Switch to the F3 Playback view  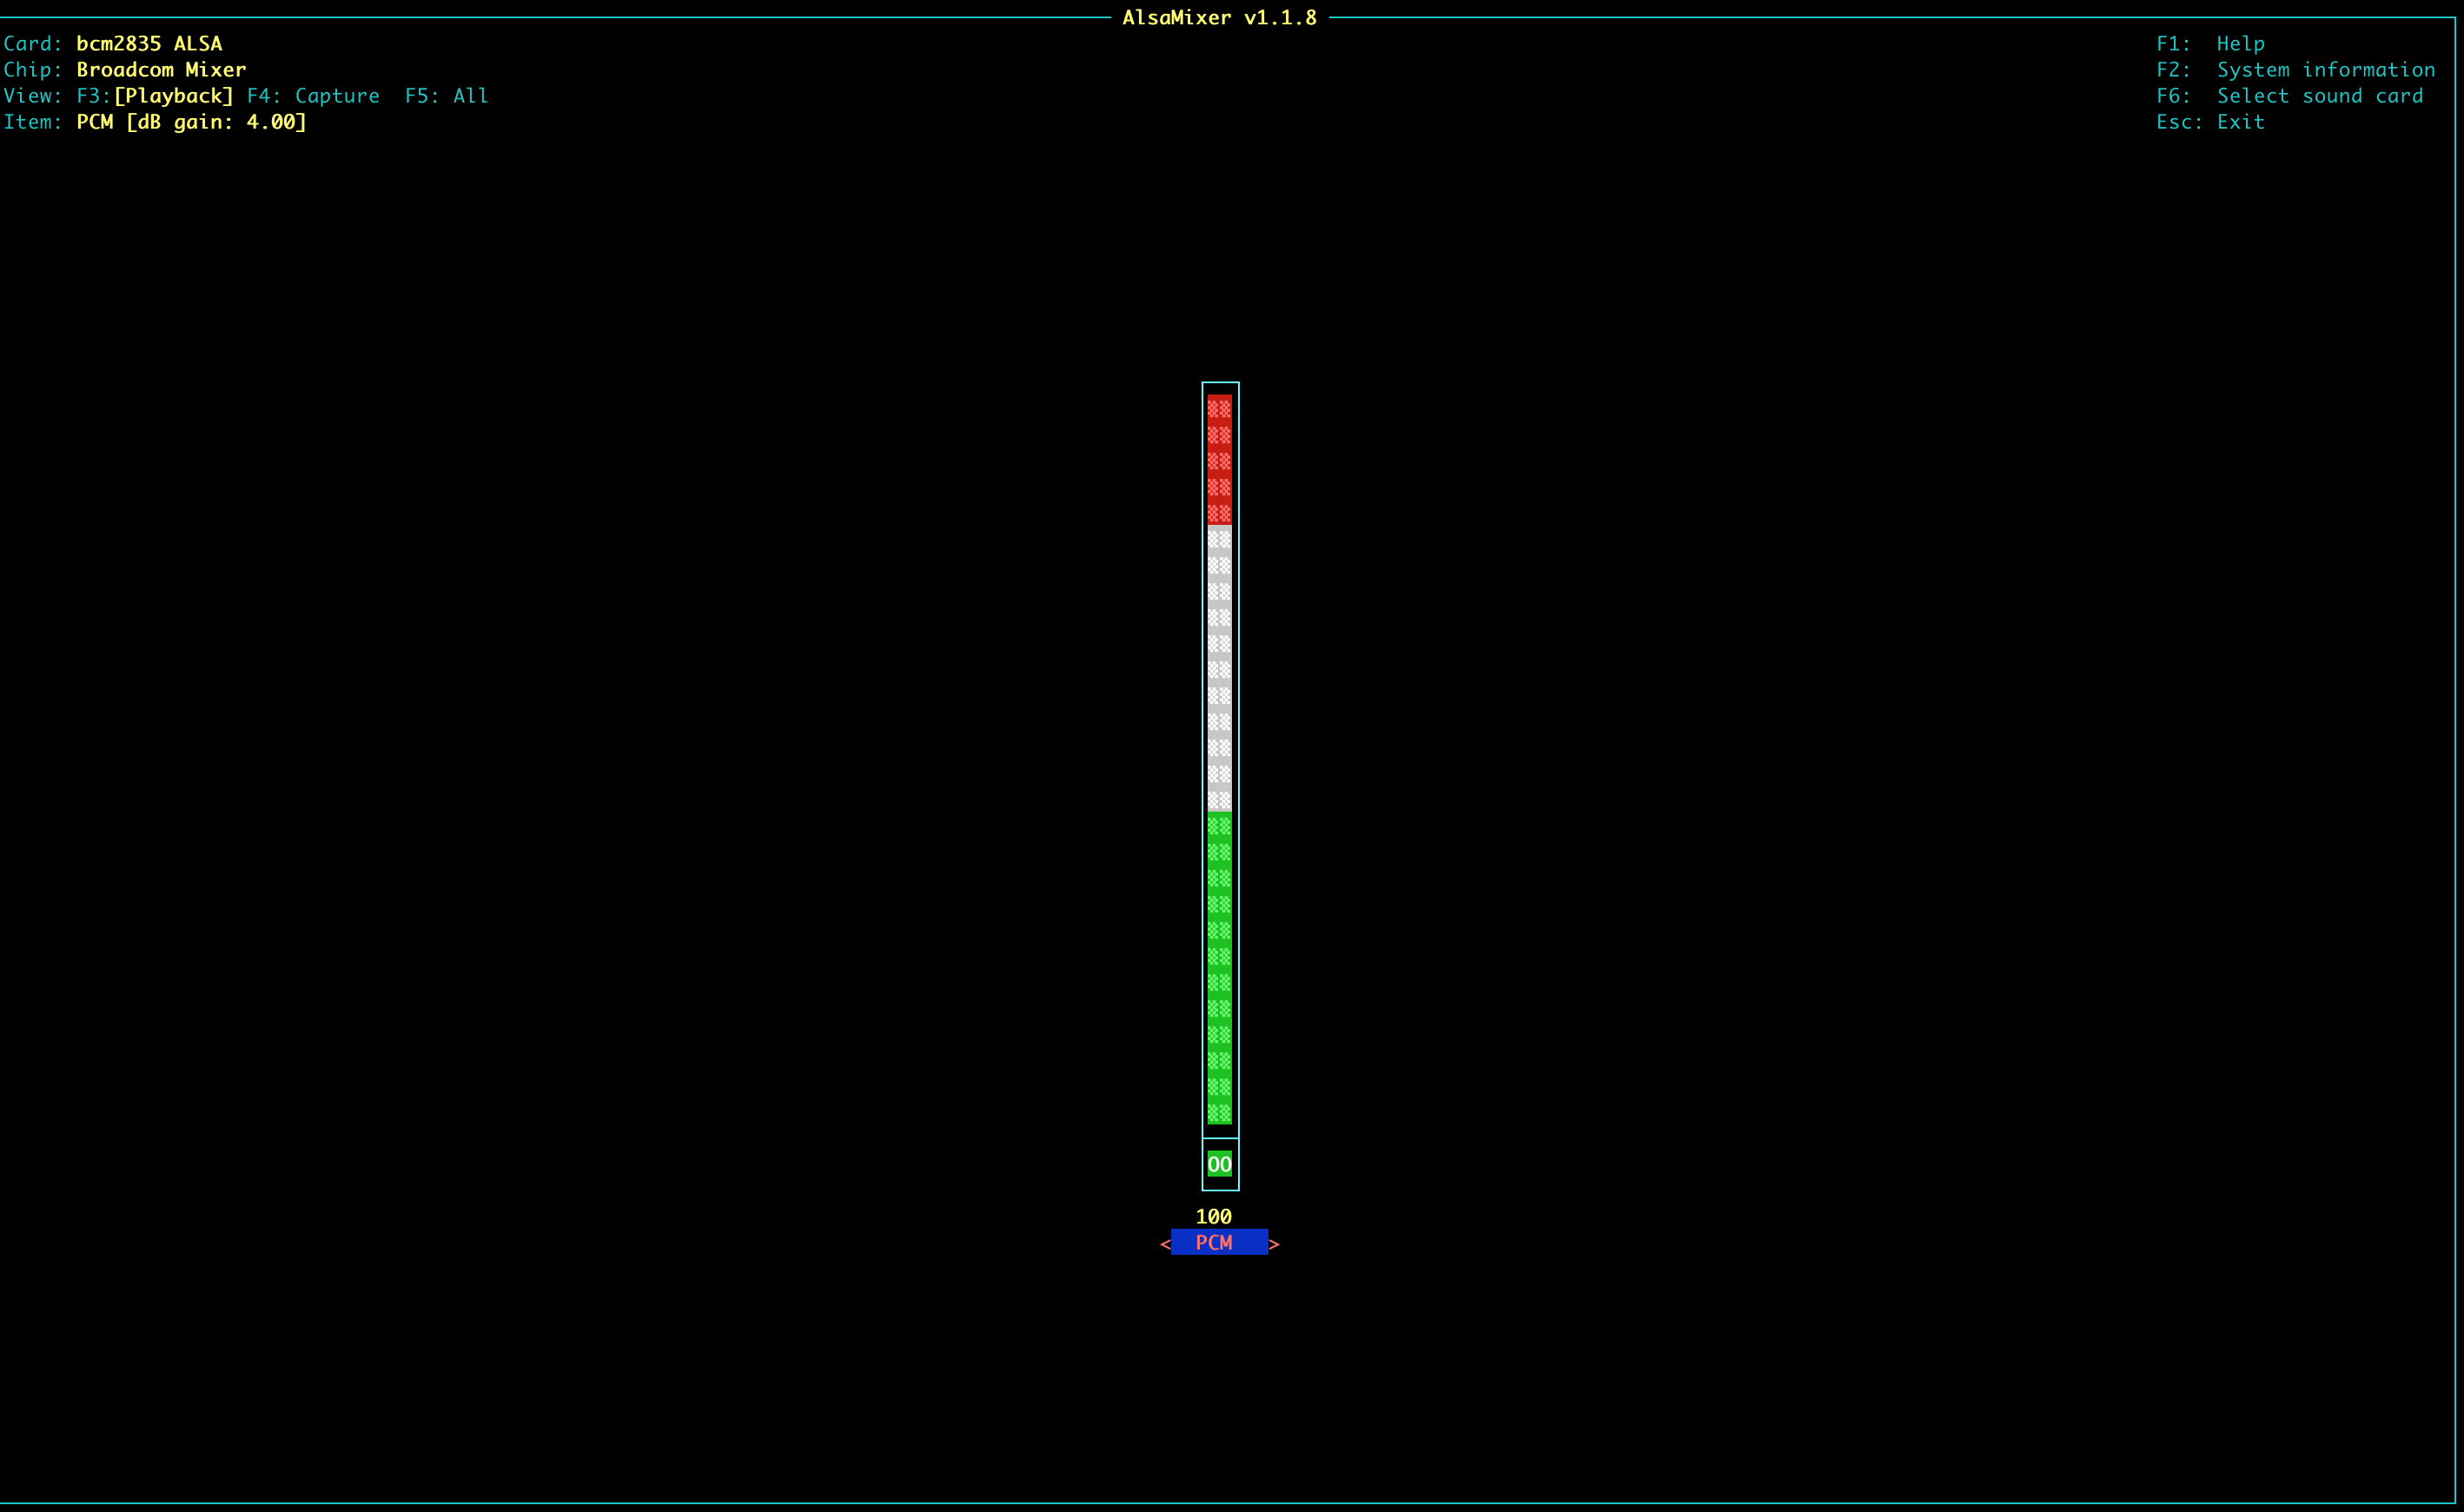(172, 96)
